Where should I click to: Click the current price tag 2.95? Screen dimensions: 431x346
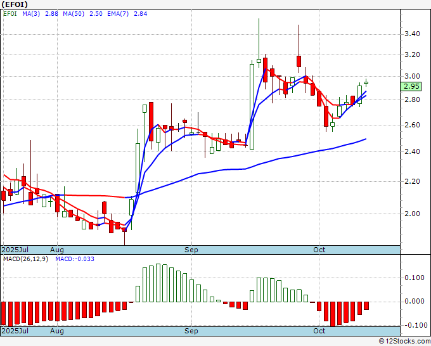(411, 86)
